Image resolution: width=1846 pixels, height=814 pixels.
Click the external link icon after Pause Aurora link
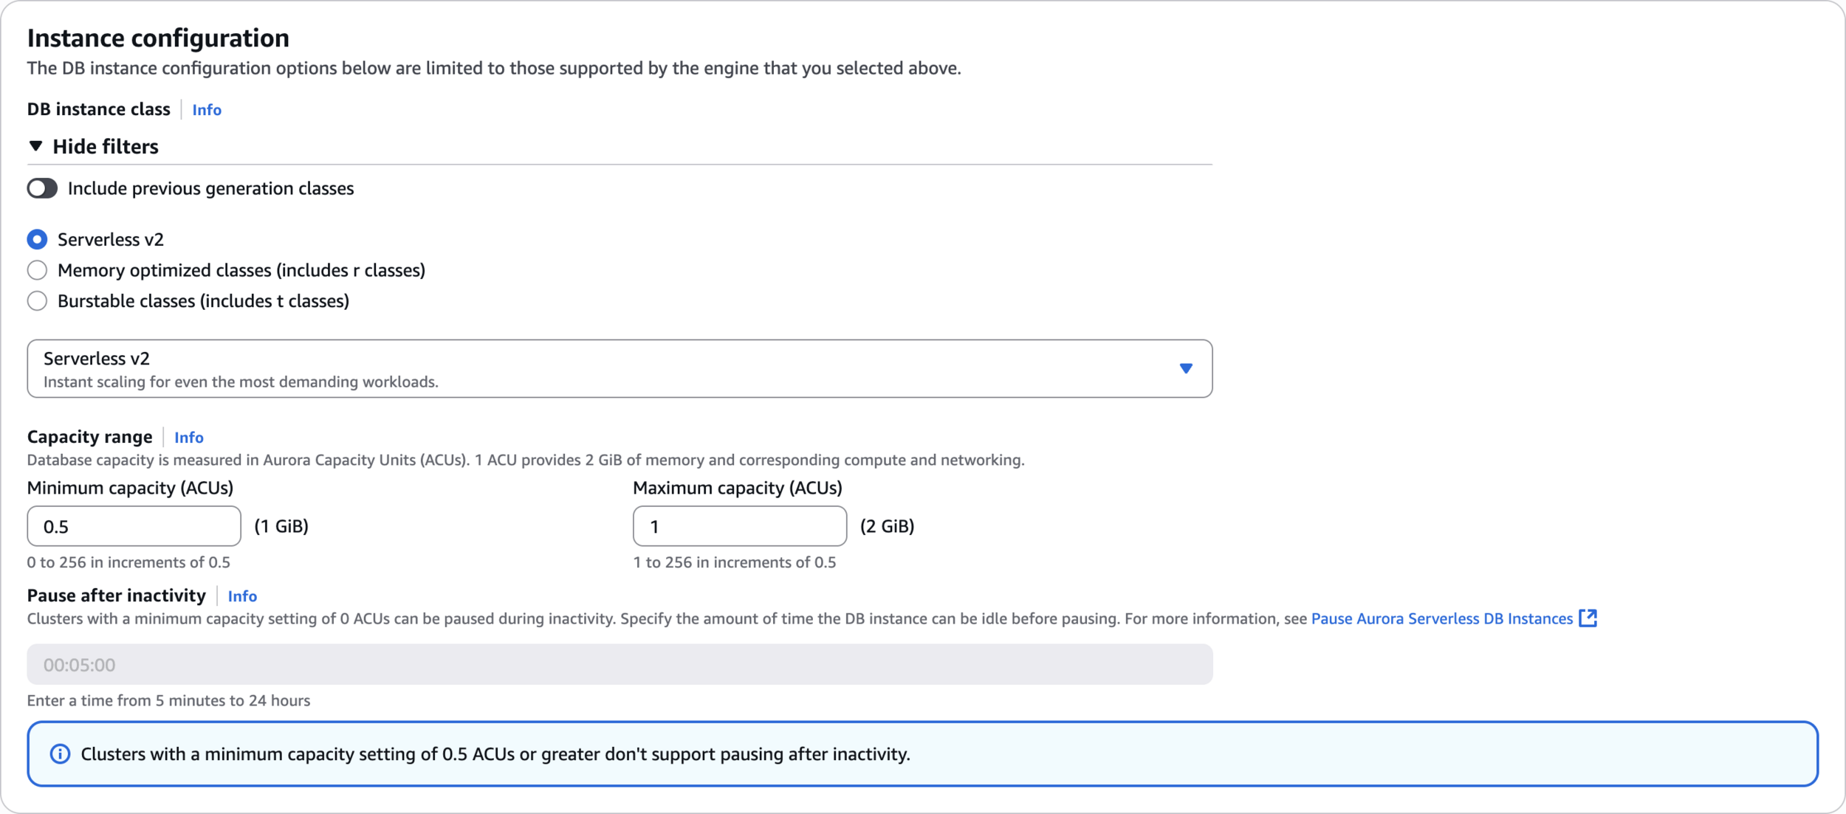pos(1588,618)
